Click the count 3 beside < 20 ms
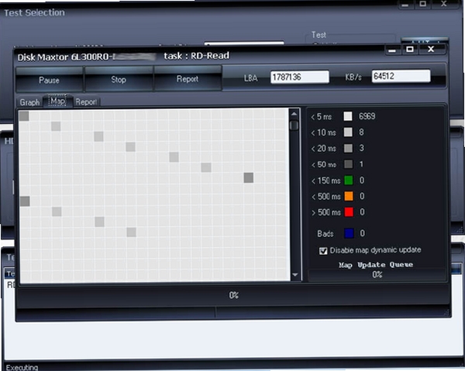The image size is (465, 371). [361, 148]
